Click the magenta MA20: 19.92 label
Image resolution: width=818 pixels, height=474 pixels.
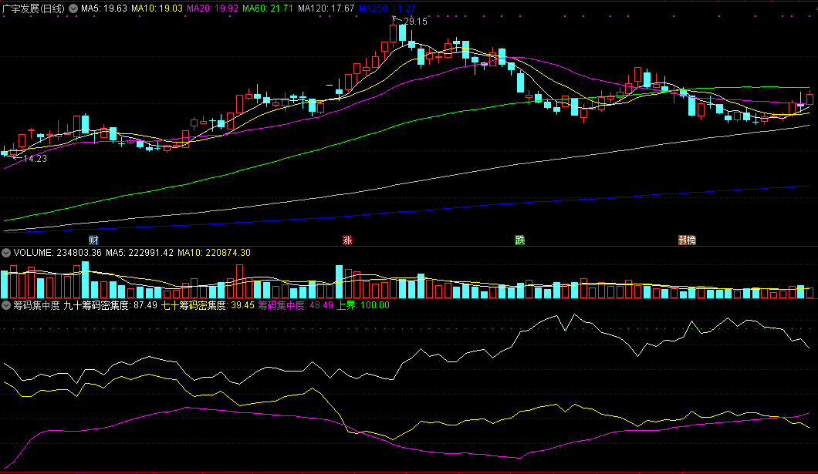212,8
